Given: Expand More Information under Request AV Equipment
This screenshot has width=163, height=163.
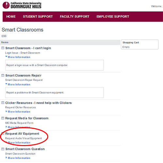Looking at the screenshot, I should 18,142.
